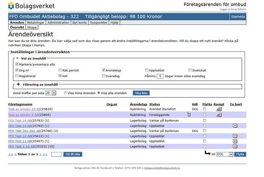
Task: Tick Flytta checkbox for Test av smulor 10 AB
Action: click(204, 109)
